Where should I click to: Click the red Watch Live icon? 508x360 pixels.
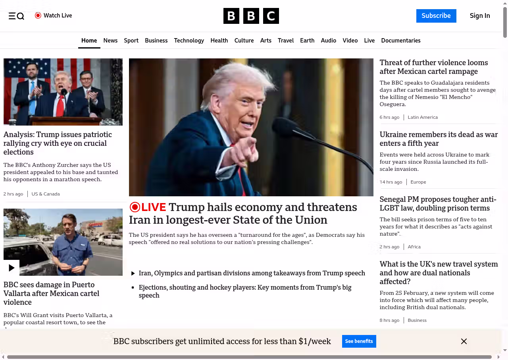(x=38, y=15)
